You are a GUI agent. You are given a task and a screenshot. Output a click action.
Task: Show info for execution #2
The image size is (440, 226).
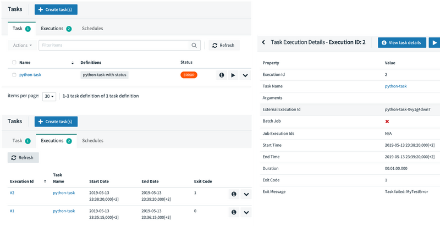(234, 194)
